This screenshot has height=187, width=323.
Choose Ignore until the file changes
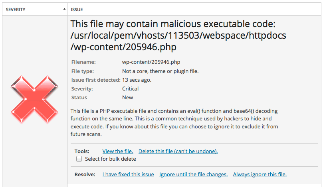193,175
